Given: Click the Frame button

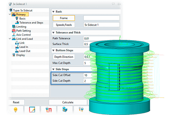Looking at the screenshot, I should coord(64,18).
